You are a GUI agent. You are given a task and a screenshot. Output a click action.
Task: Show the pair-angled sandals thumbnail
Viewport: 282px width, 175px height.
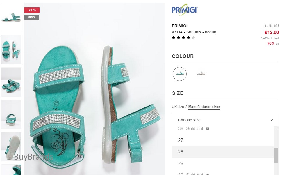pyautogui.click(x=11, y=82)
